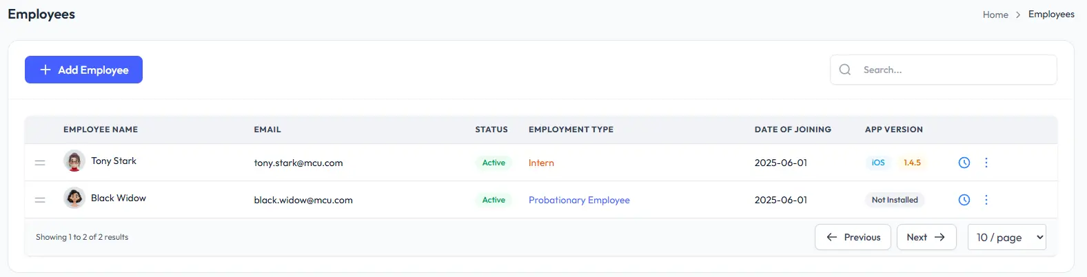1087x277 pixels.
Task: Click the drag handle on Black Widow's row
Action: (x=40, y=200)
